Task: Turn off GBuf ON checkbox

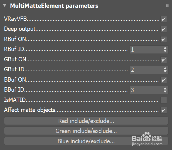Action: [164, 60]
